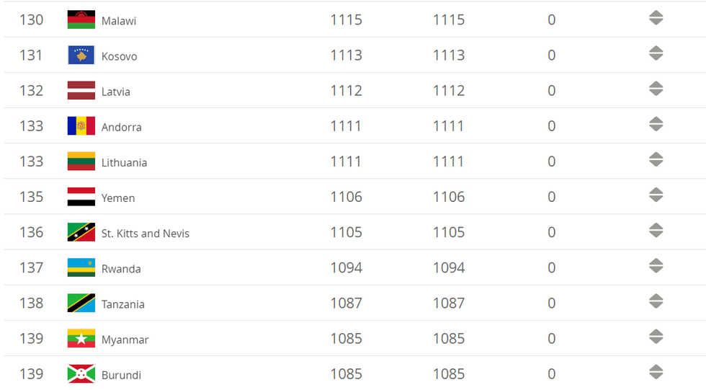Click rank number 135 for Yemen
Image resolution: width=706 pixels, height=390 pixels.
point(32,197)
